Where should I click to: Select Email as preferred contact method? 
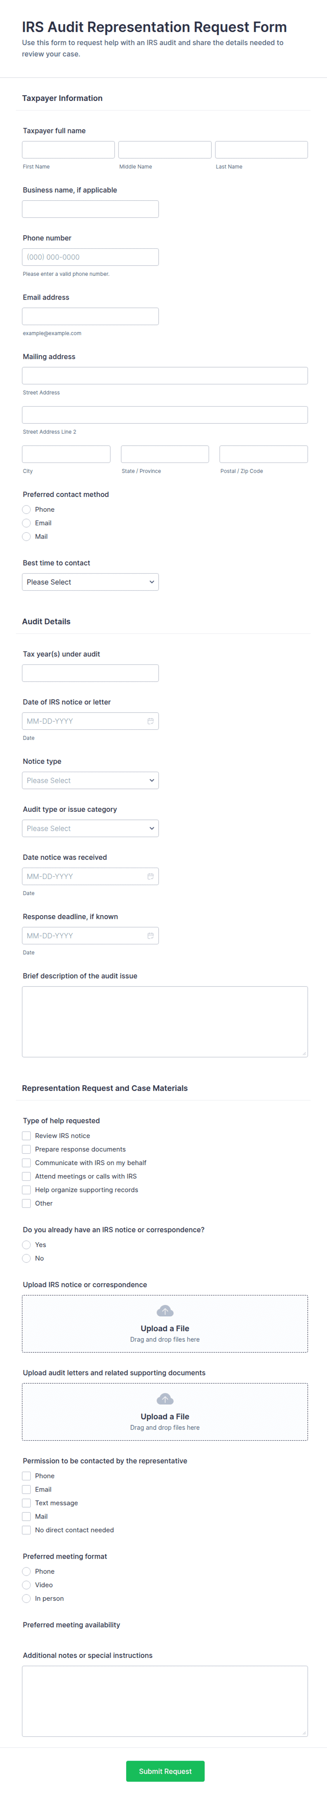pos(27,523)
